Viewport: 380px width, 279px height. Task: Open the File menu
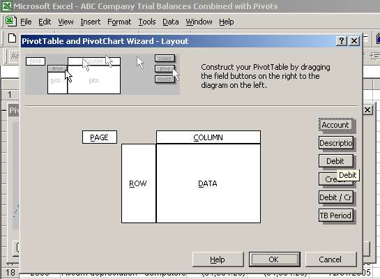point(26,22)
